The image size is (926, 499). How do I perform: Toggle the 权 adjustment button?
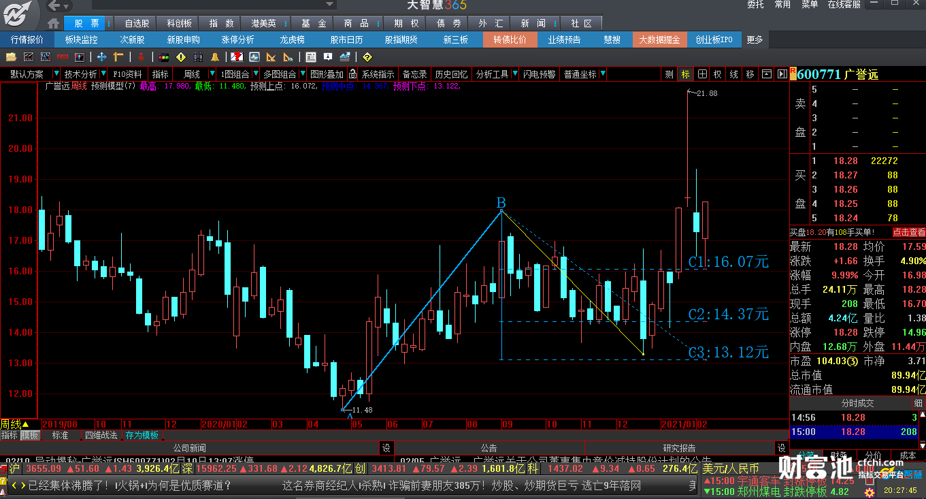[x=718, y=74]
